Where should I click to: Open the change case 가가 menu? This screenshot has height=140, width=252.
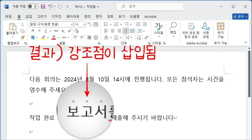[65, 38]
